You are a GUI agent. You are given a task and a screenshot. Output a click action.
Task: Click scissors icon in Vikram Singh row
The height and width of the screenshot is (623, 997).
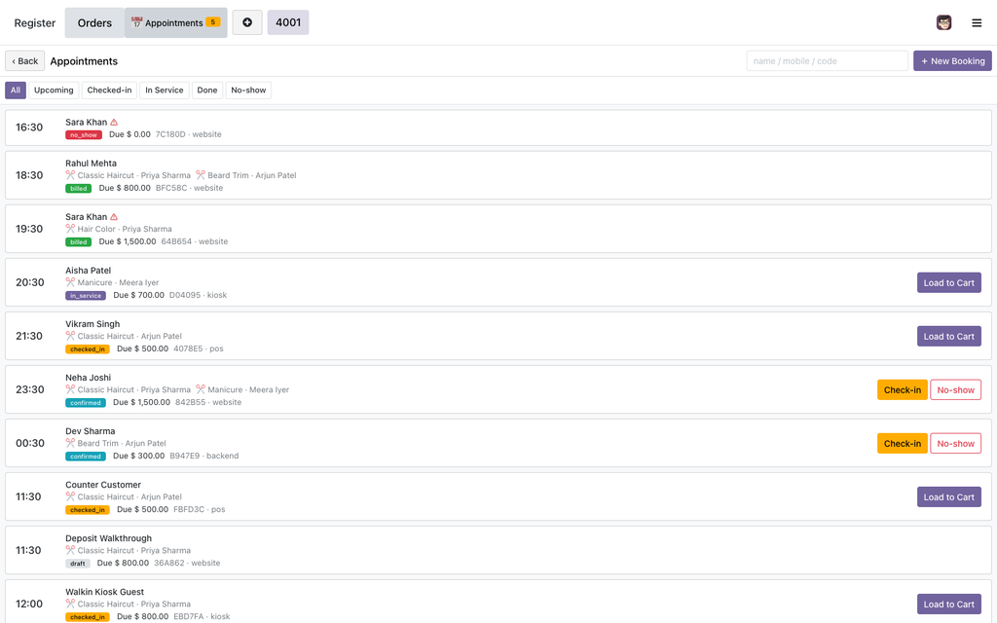70,336
